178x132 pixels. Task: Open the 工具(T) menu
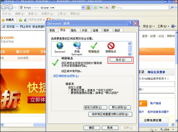pyautogui.click(x=62, y=14)
